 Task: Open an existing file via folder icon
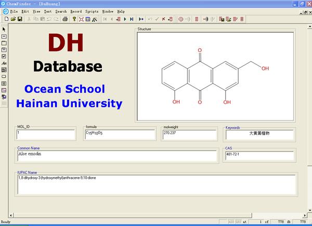tap(13, 19)
